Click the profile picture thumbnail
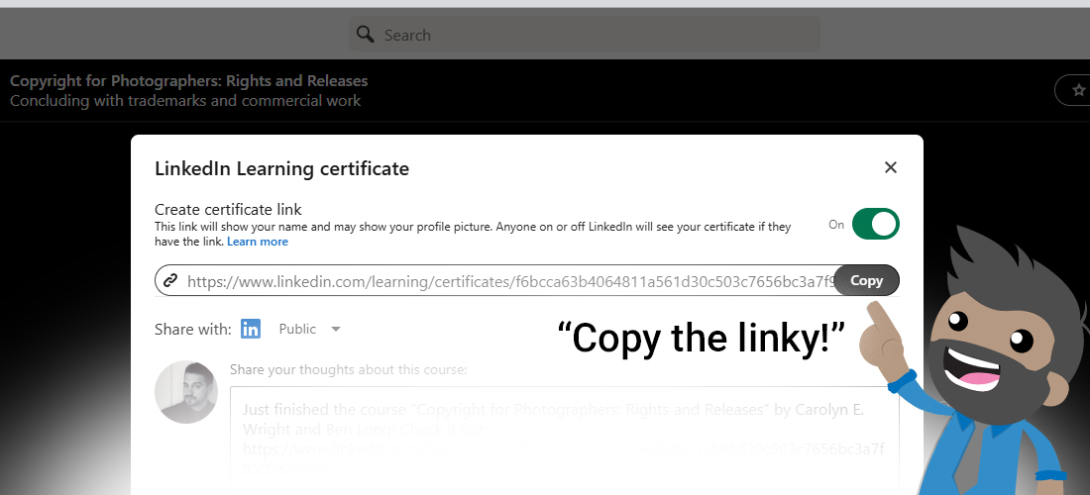 click(x=186, y=392)
